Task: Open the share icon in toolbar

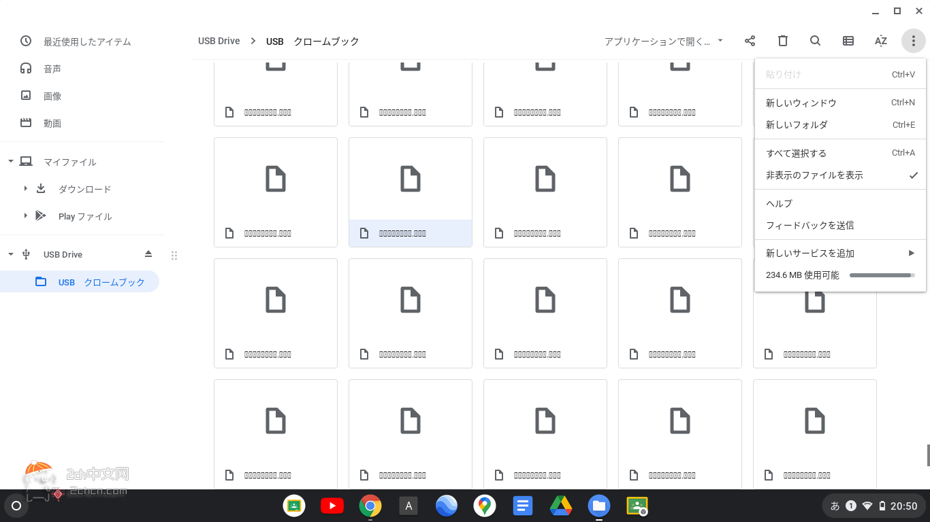Action: tap(750, 41)
